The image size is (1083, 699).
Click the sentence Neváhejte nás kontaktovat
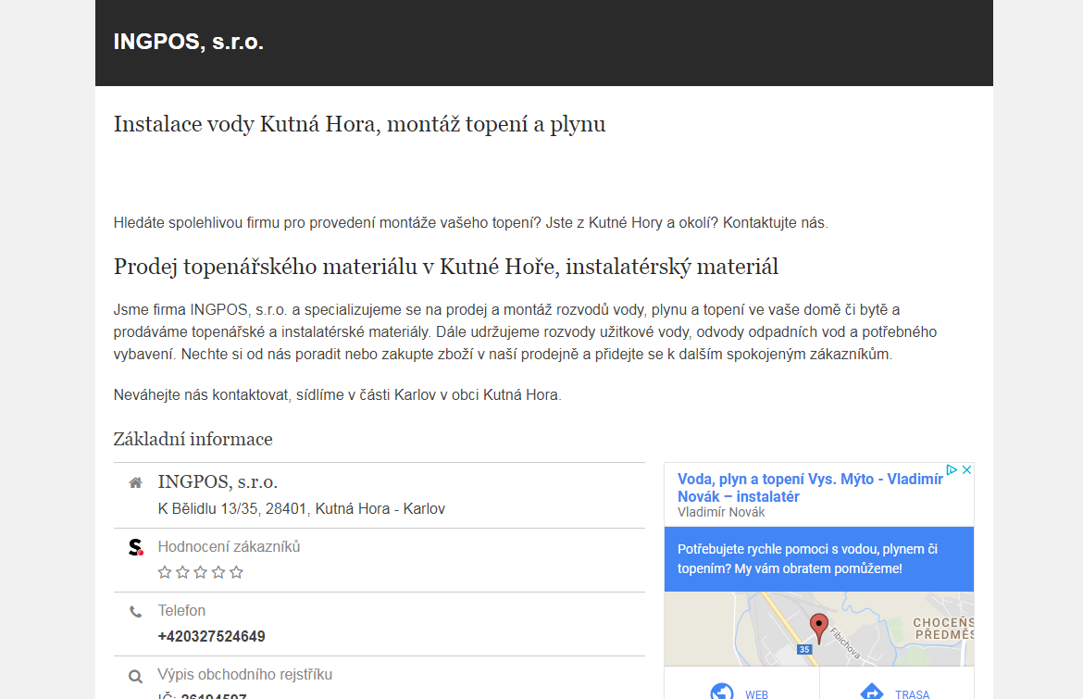(337, 395)
